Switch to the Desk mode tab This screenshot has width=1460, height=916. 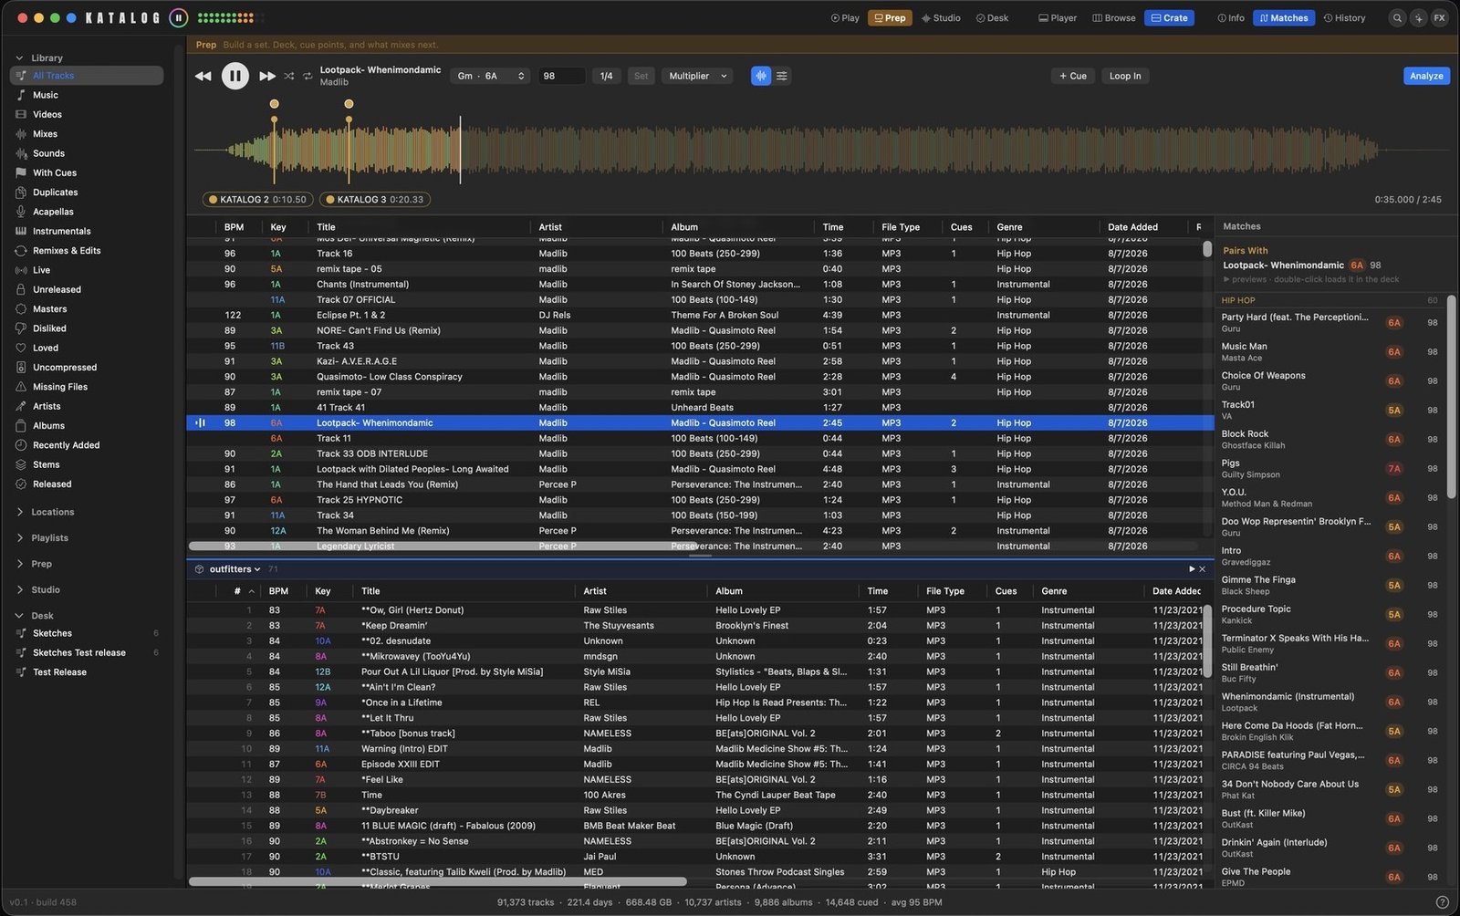(x=992, y=17)
